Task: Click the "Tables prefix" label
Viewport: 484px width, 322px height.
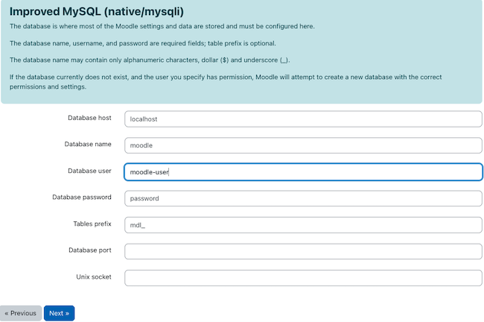Action: (x=92, y=224)
